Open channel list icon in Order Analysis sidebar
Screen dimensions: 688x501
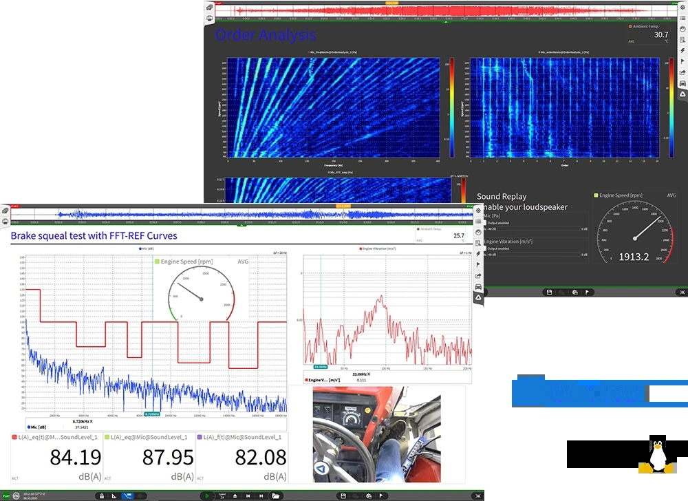click(682, 19)
